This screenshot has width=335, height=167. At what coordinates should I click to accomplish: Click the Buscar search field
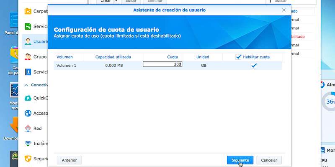pos(291,1)
